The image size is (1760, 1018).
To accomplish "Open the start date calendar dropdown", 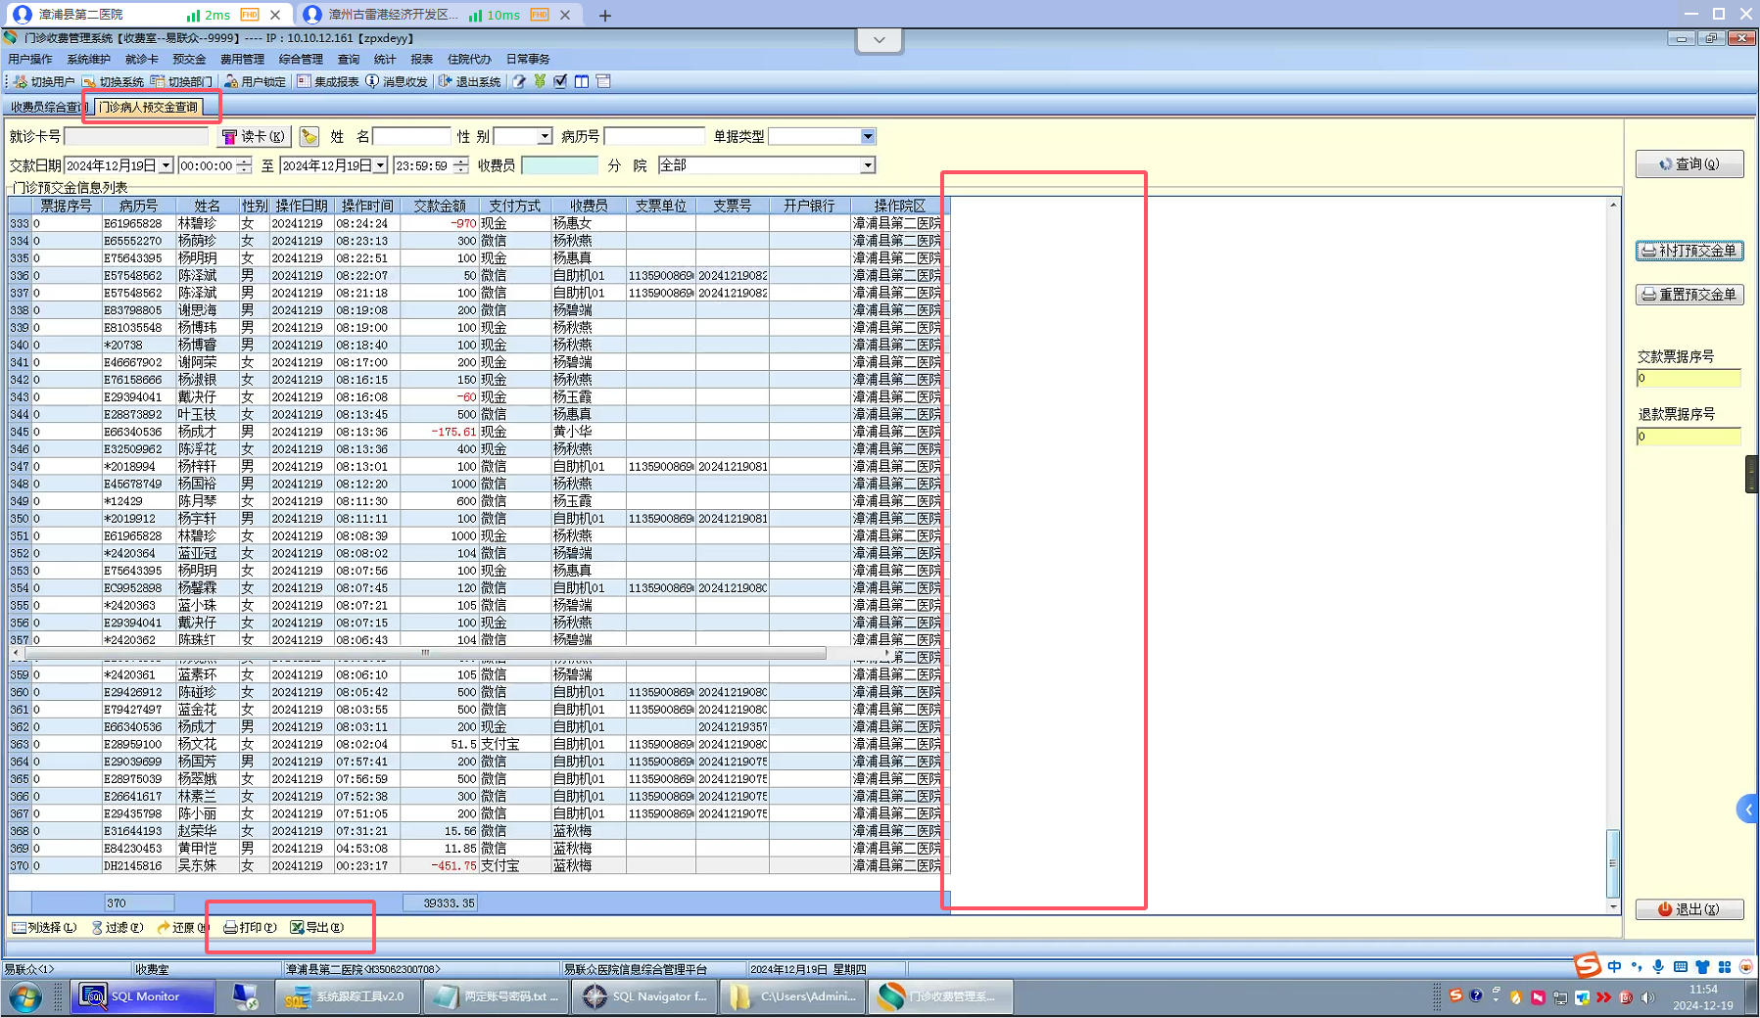I will tap(166, 166).
